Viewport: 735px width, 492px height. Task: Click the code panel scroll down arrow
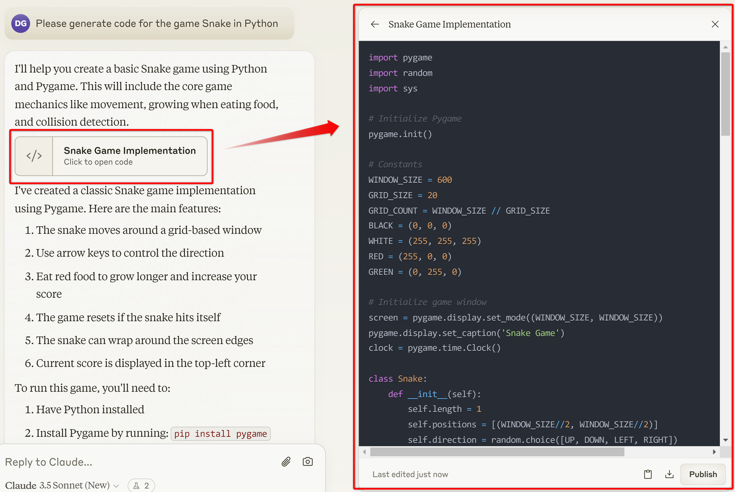click(726, 440)
